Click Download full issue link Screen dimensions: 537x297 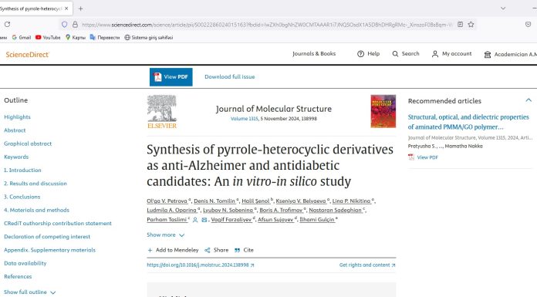click(229, 76)
